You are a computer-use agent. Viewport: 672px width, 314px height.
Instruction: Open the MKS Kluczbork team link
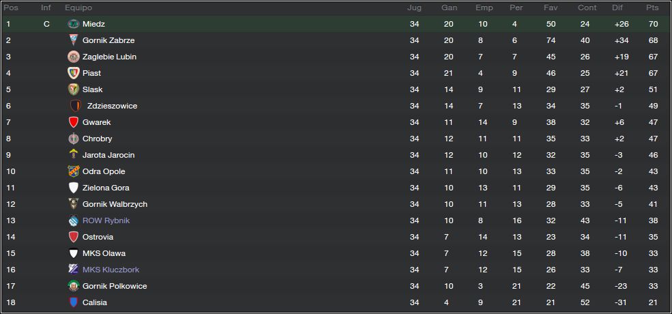click(x=111, y=270)
